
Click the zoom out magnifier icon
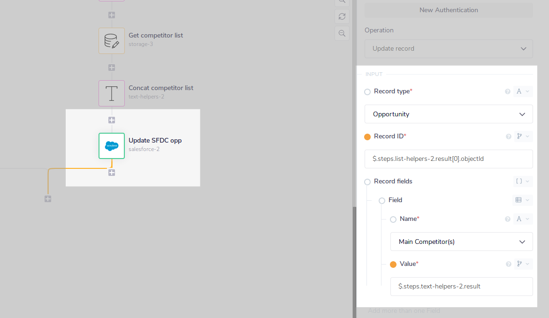pyautogui.click(x=342, y=33)
